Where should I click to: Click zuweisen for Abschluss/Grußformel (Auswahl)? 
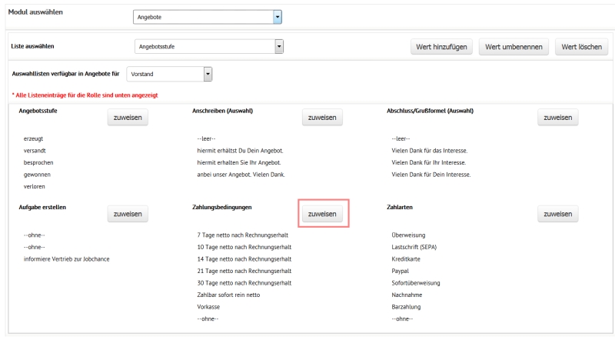tap(557, 118)
